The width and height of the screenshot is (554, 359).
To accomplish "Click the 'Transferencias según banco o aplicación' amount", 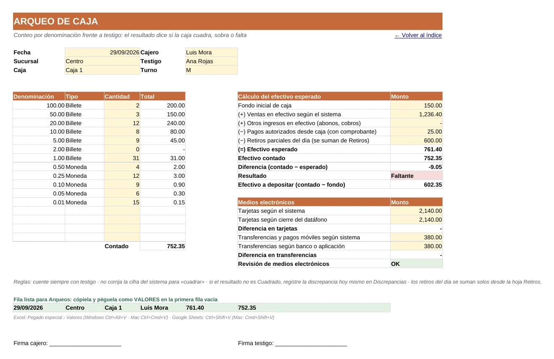I will [416, 246].
